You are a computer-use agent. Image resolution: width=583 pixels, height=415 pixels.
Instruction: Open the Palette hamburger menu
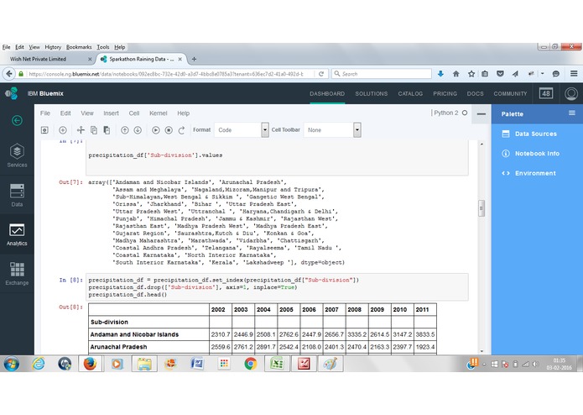coord(572,113)
